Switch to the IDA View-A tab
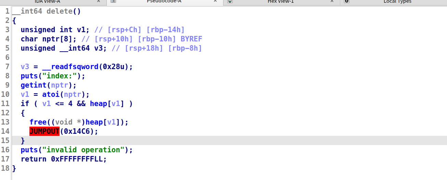The image size is (447, 180). (47, 1)
